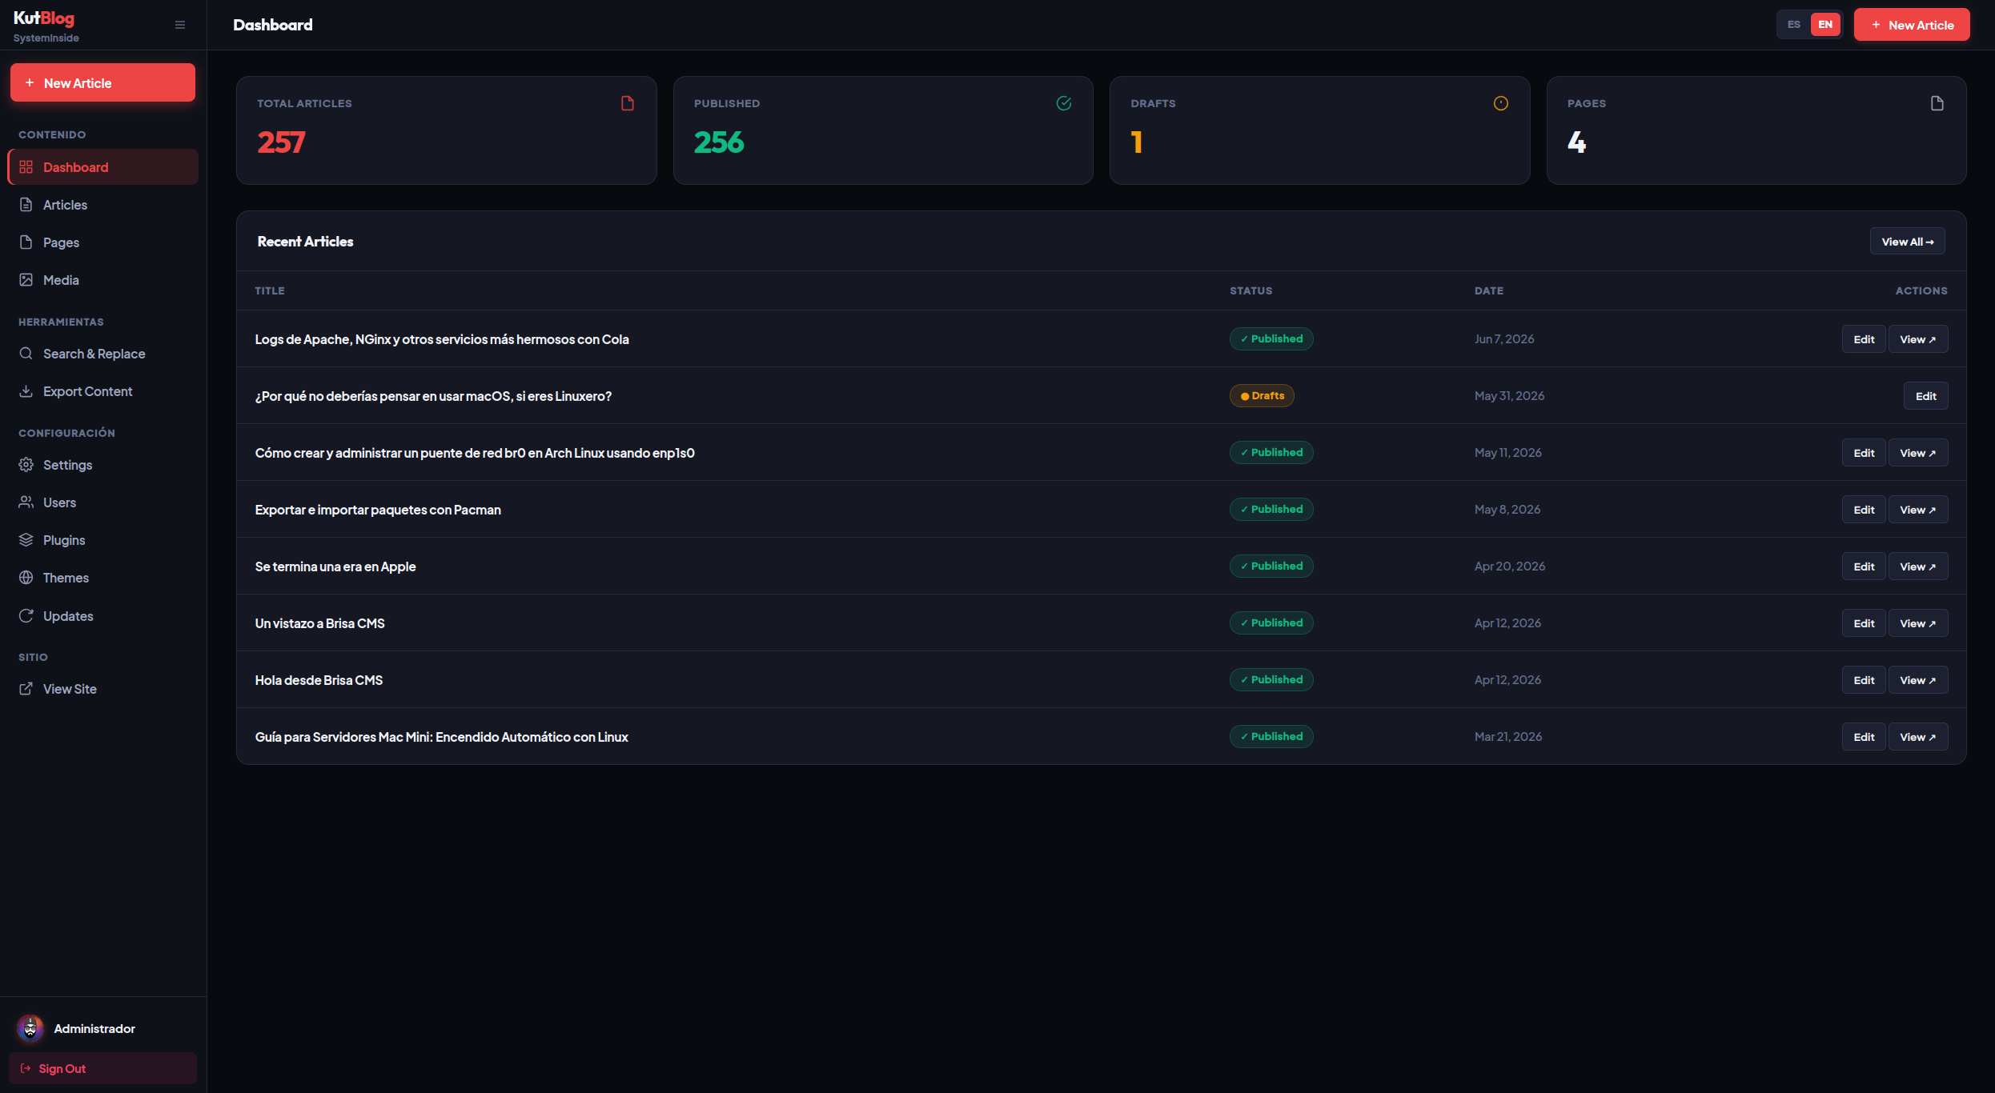This screenshot has width=1995, height=1093.
Task: Open Articles in the sidebar menu
Action: [x=102, y=205]
